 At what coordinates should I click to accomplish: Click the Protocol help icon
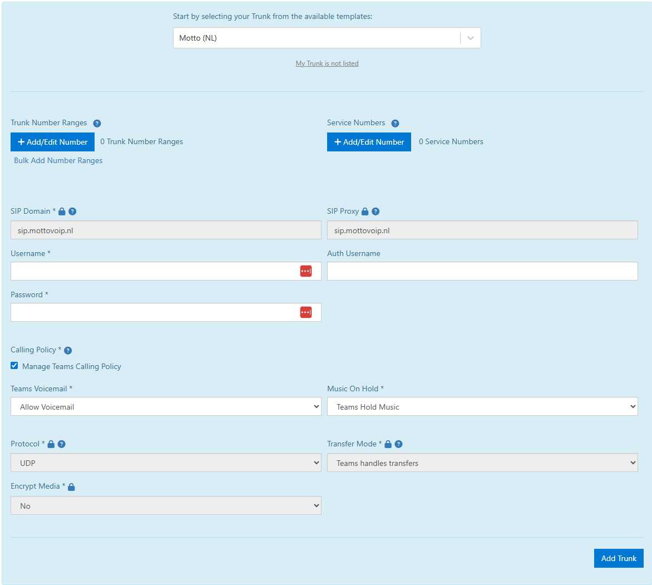pyautogui.click(x=62, y=444)
